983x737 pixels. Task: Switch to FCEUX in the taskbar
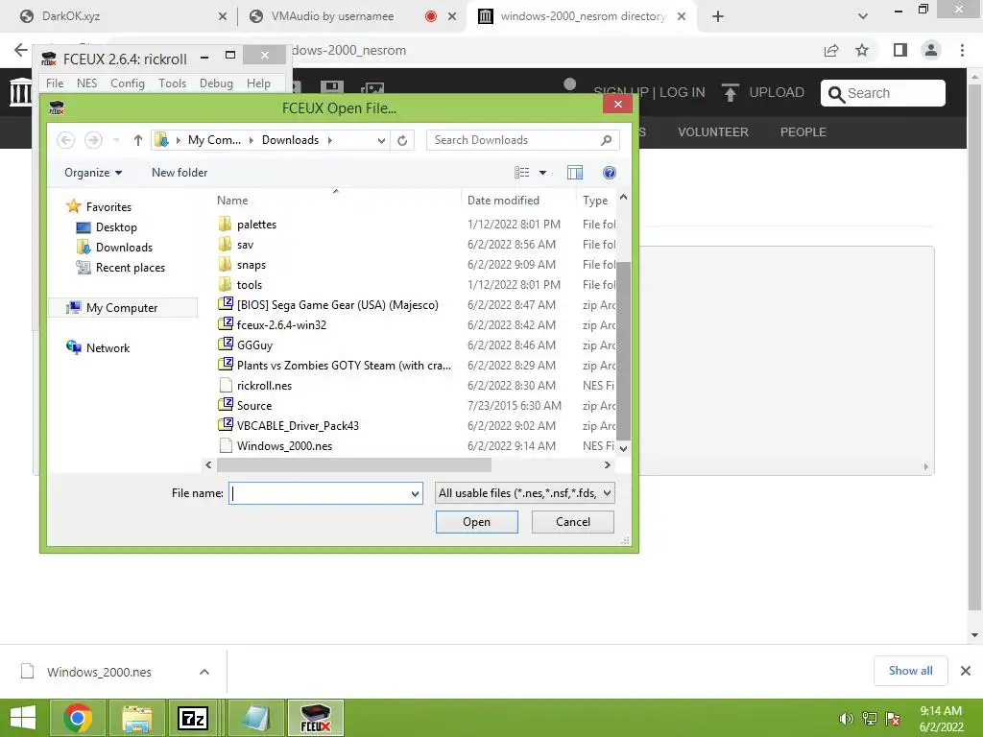(x=315, y=718)
